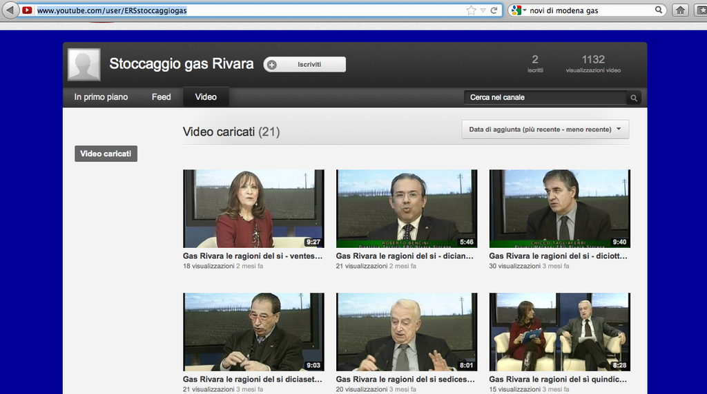Open the 5:46 video thumbnail with Roberto Bencini
Screen dimensions: 707x394
pyautogui.click(x=406, y=208)
